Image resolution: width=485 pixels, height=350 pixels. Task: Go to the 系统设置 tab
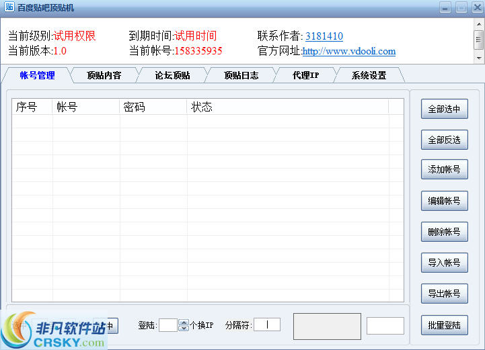click(x=369, y=75)
